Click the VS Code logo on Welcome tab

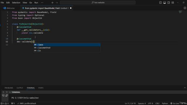pyautogui.click(x=4, y=8)
